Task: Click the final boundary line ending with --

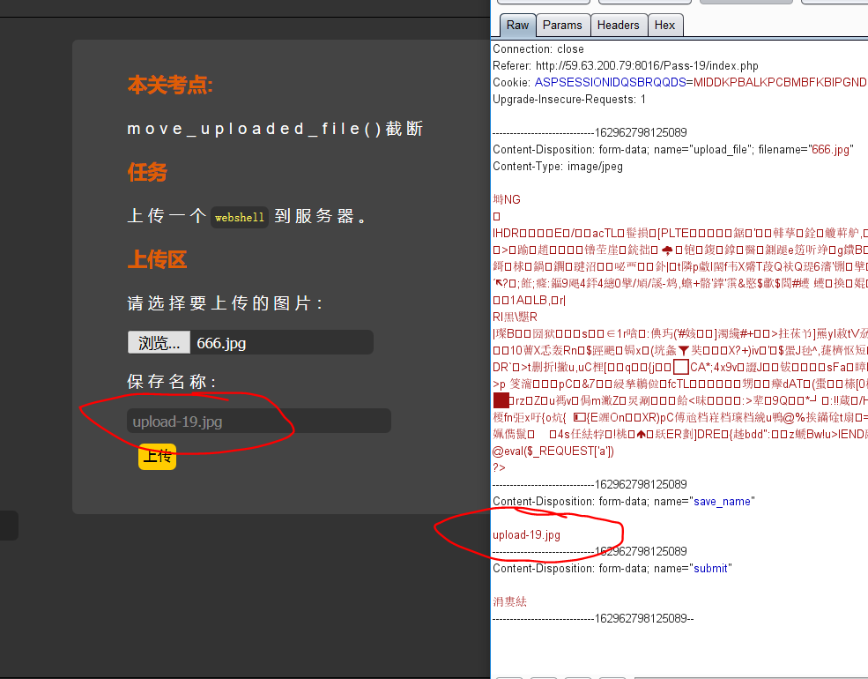Action: click(x=593, y=619)
